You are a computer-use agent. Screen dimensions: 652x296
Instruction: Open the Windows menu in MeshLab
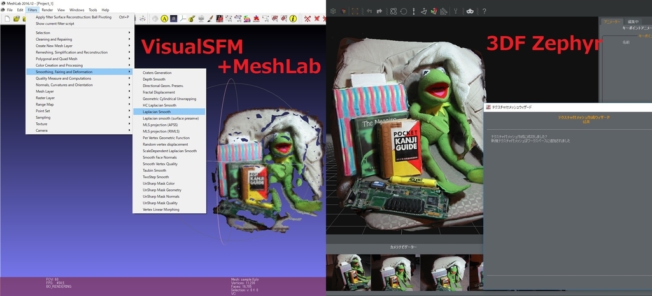[x=76, y=10]
